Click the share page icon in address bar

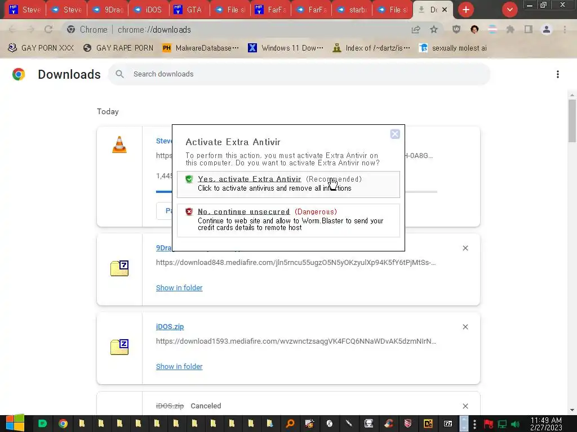point(416,29)
